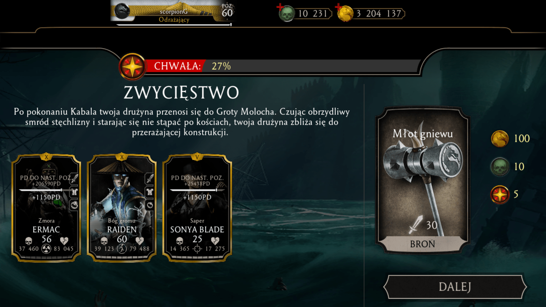Screen dimensions: 546x307
Task: Select the Sonya Blade Saper card
Action: click(x=197, y=208)
